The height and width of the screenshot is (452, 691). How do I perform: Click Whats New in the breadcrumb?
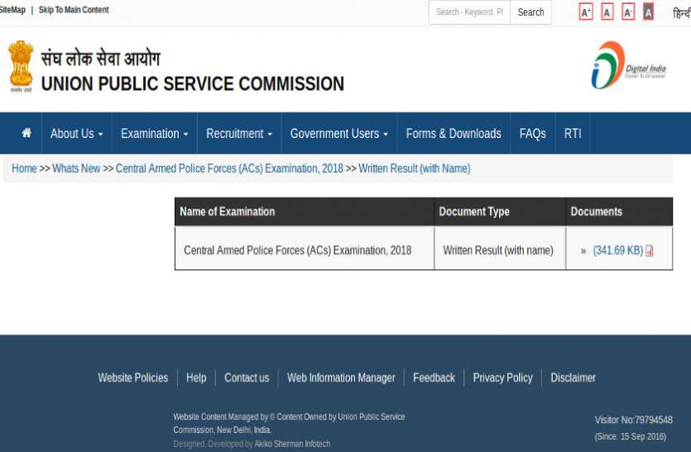point(76,168)
